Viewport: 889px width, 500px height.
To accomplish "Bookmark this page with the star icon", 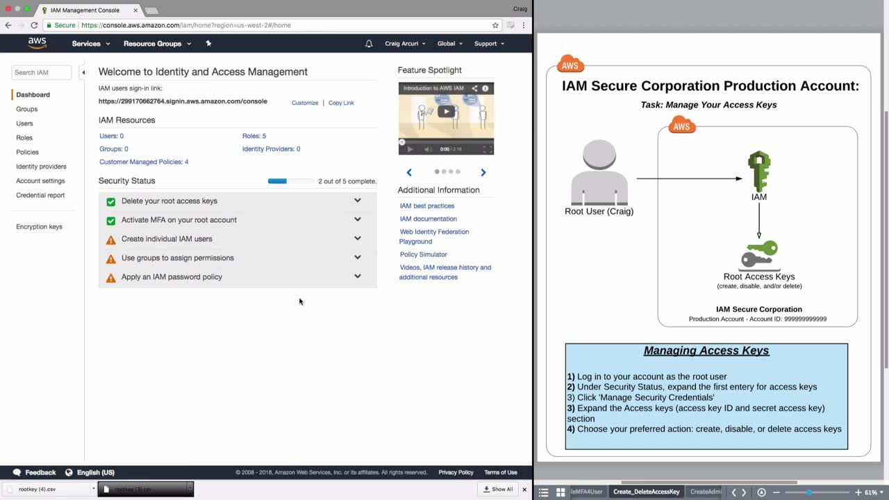I will click(x=495, y=25).
